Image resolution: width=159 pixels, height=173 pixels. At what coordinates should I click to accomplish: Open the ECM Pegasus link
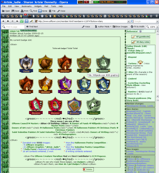[99, 156]
